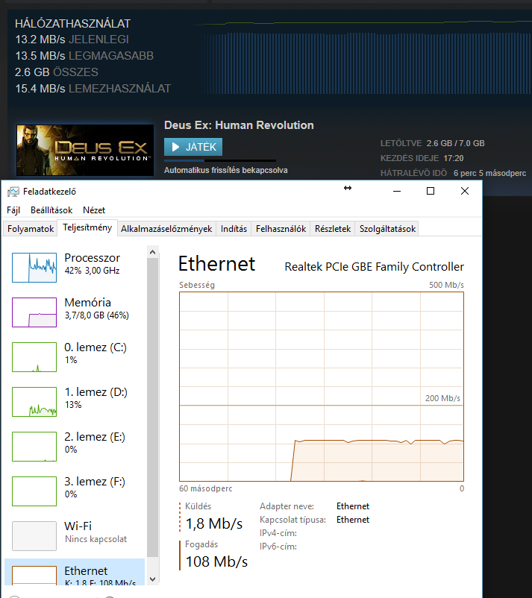The width and height of the screenshot is (532, 598).
Task: Click the Task Manager app icon in title bar
Action: click(13, 192)
